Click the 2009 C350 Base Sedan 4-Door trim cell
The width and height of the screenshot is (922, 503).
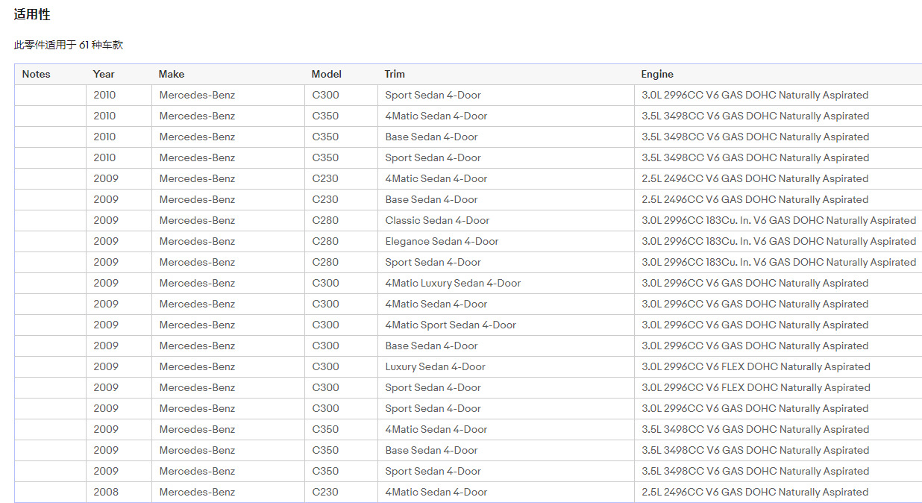[x=506, y=451]
